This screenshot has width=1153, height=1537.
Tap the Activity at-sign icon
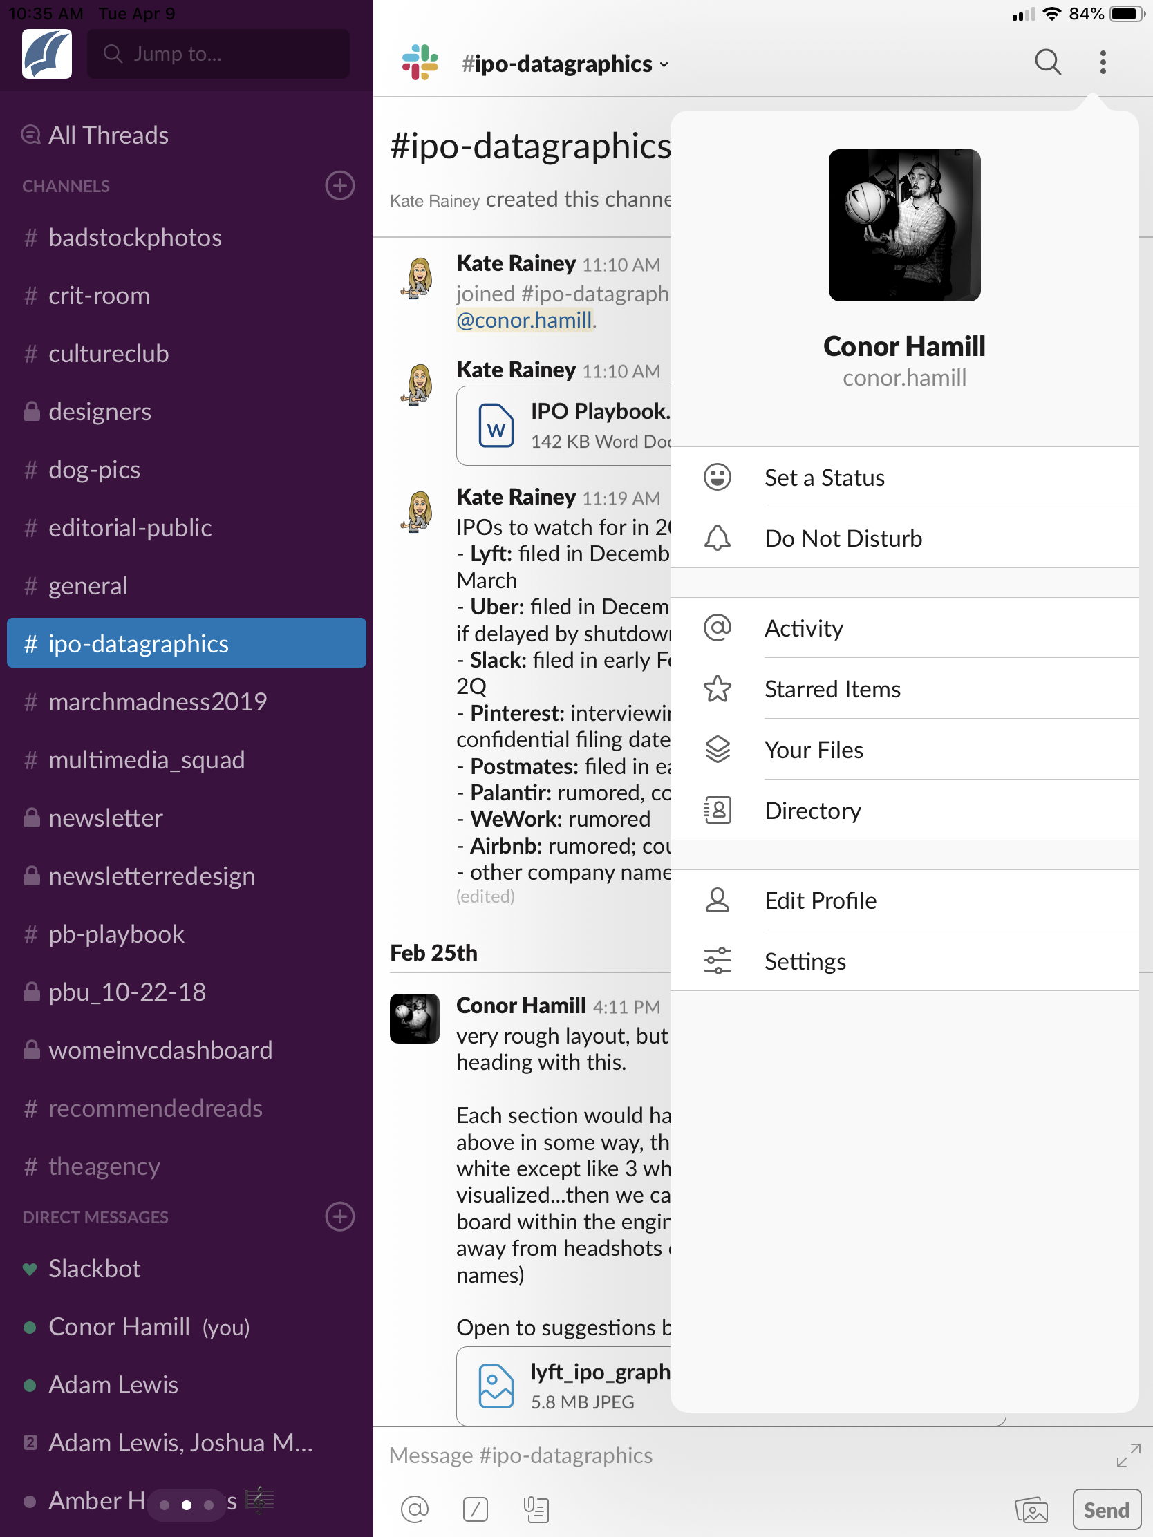point(718,628)
